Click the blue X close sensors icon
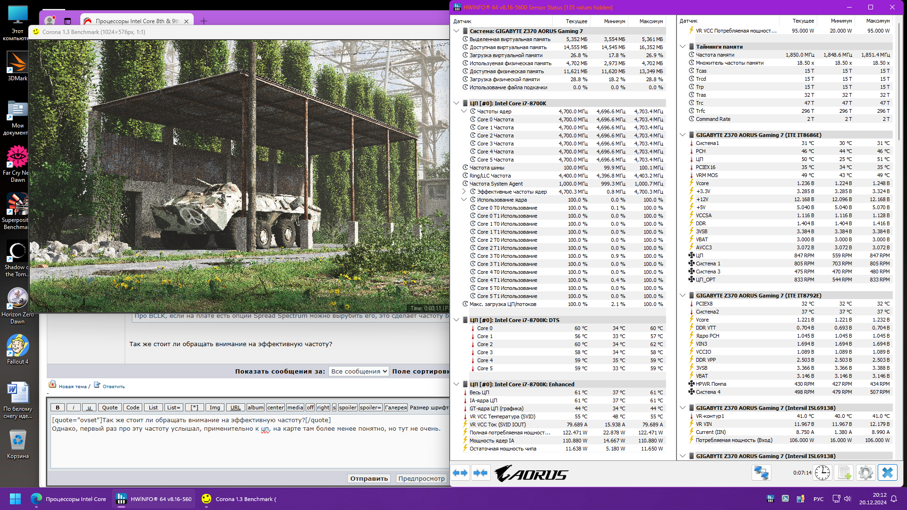 pyautogui.click(x=888, y=473)
